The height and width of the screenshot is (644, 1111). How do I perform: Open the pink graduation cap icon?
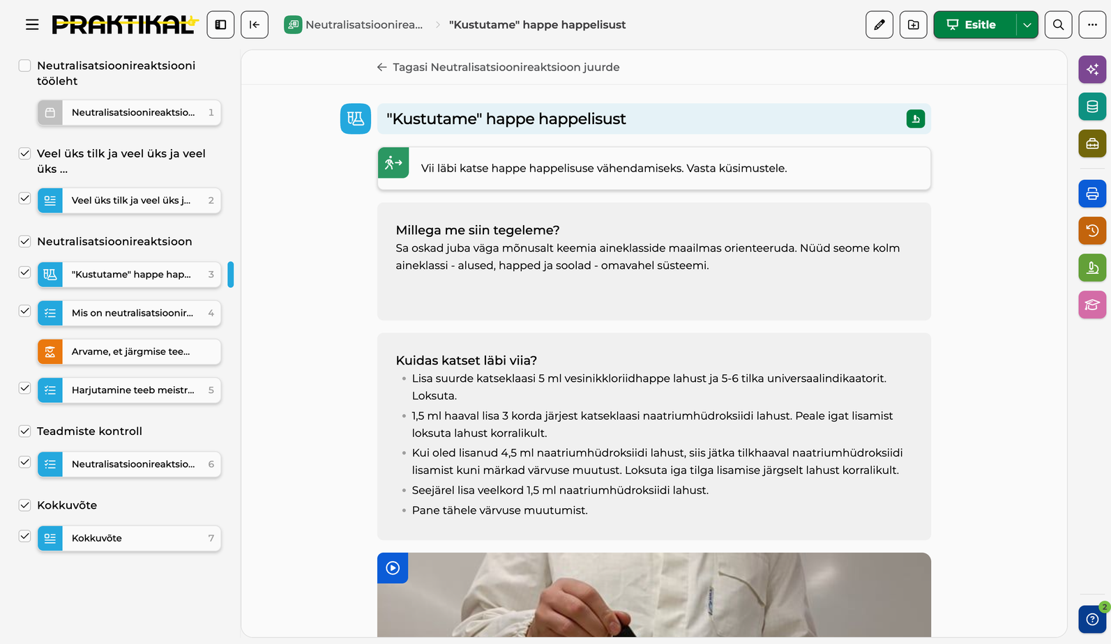(1092, 305)
